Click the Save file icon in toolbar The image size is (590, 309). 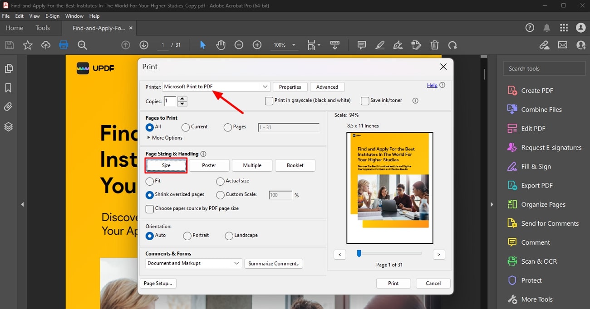[10, 45]
